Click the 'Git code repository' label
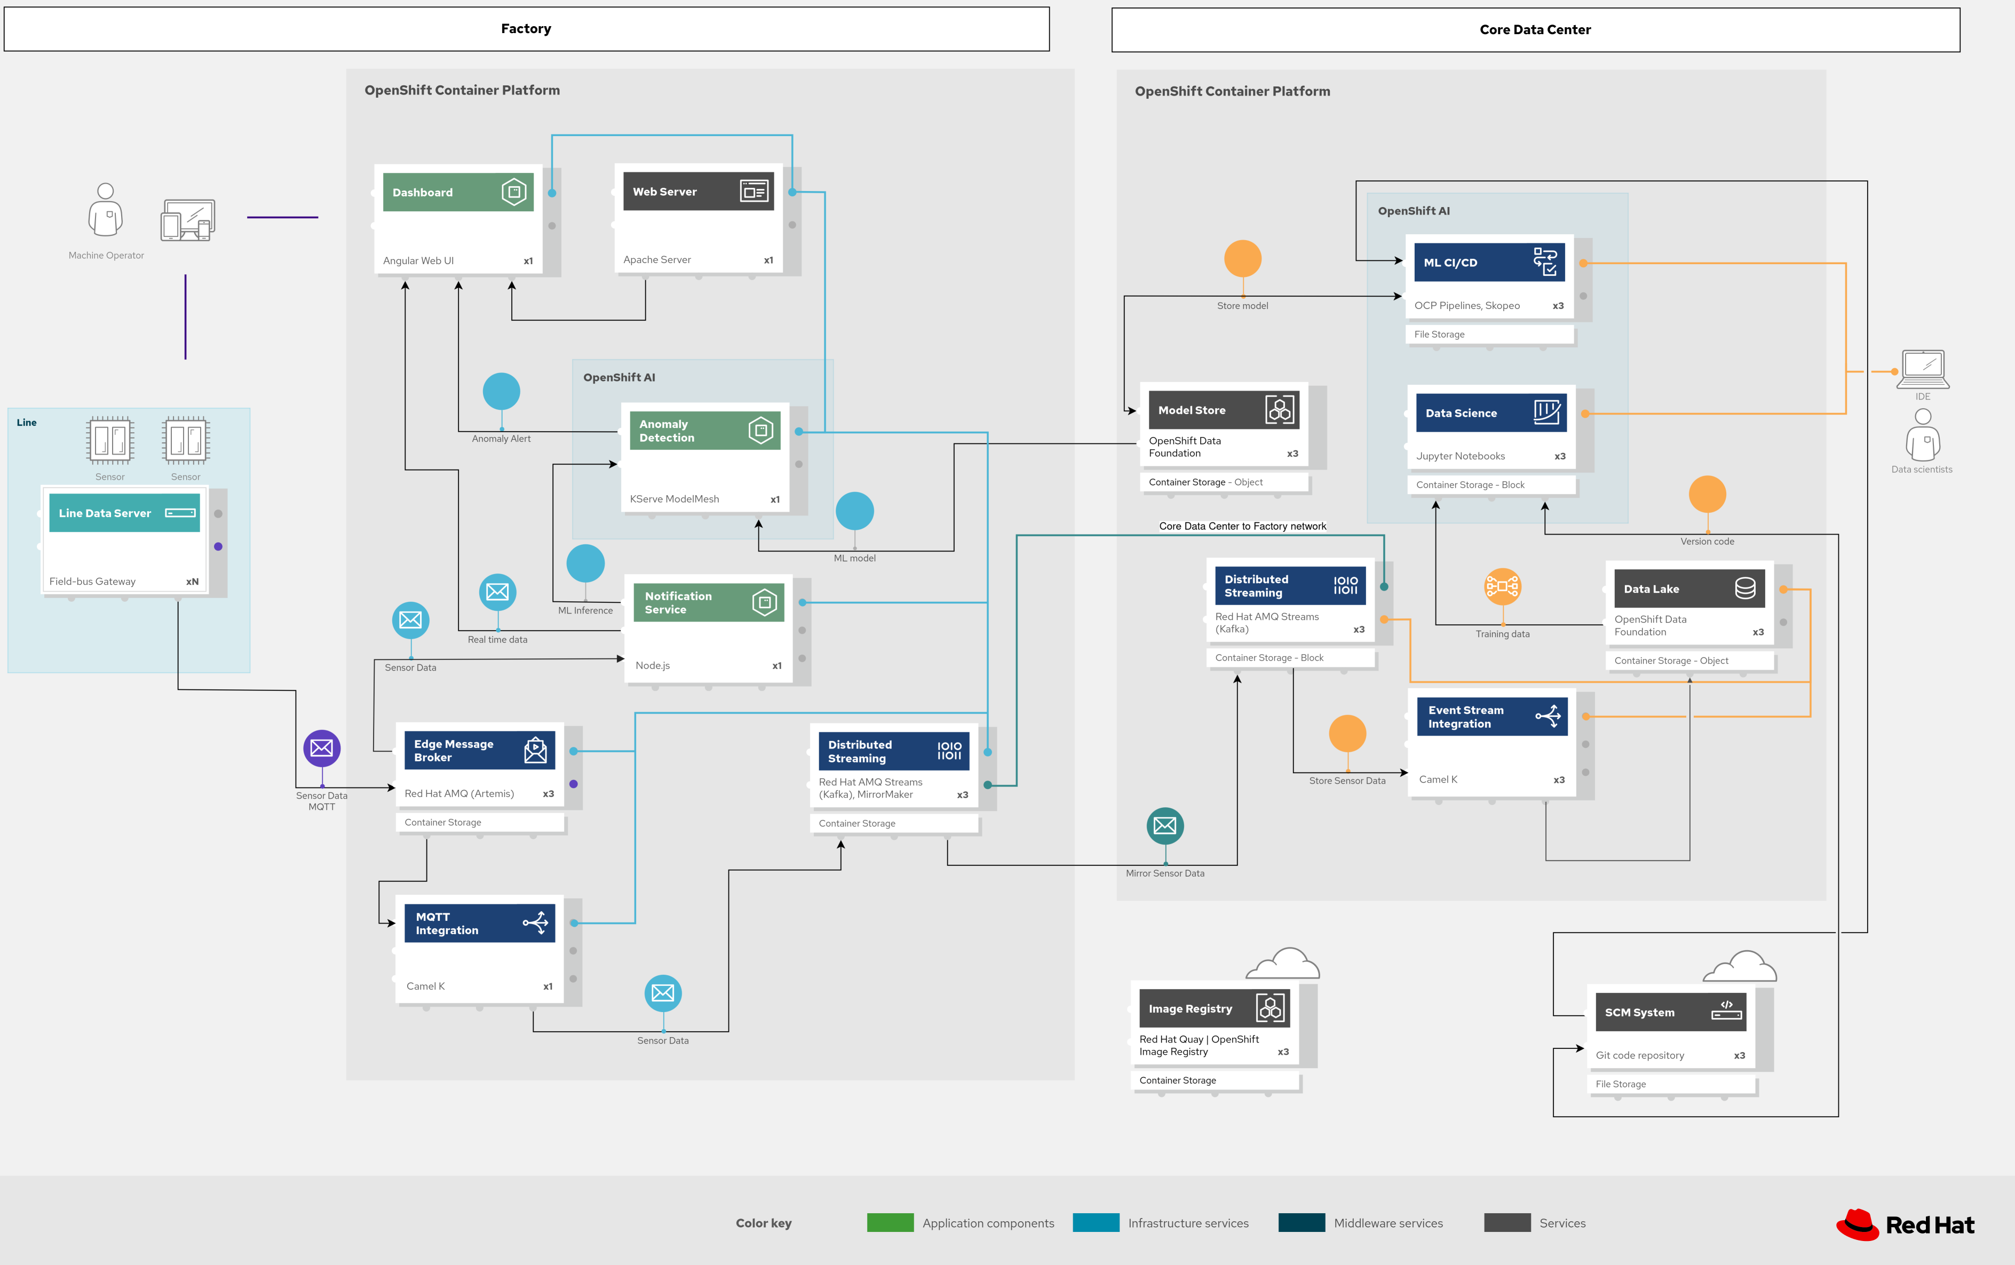 click(x=1640, y=1055)
